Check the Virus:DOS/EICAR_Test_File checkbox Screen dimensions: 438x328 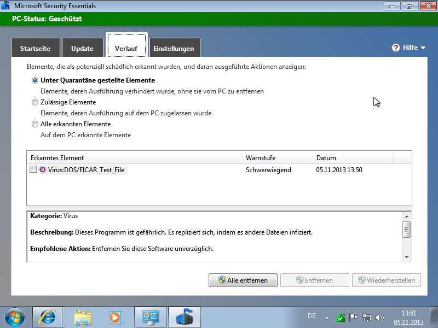[x=33, y=169]
